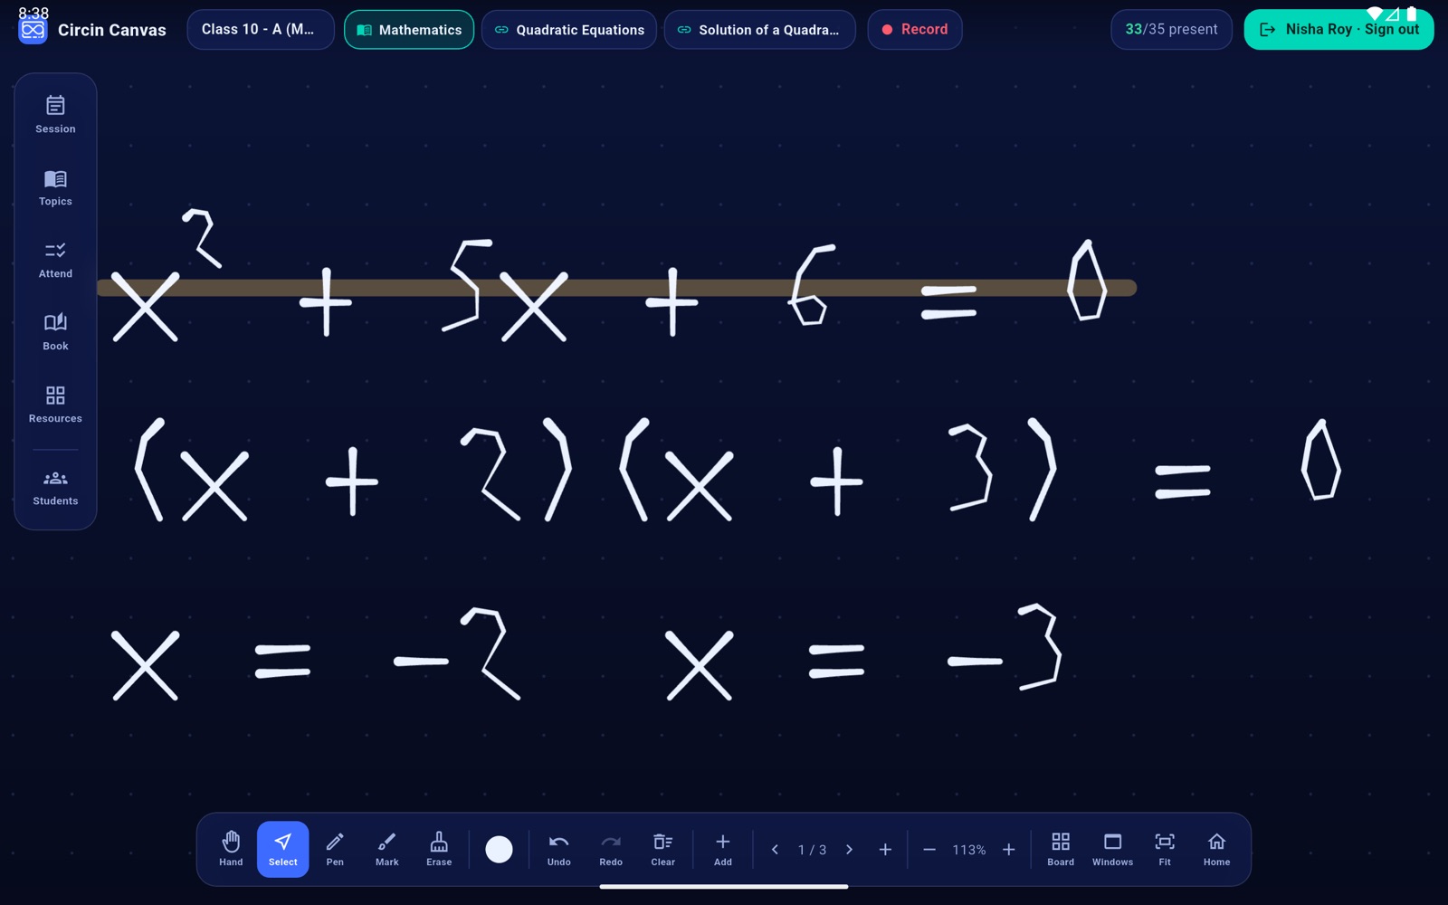Pick the Erase tool
Viewport: 1448px width, 905px height.
[439, 849]
